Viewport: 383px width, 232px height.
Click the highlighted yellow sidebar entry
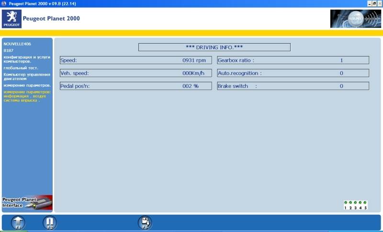(27, 96)
